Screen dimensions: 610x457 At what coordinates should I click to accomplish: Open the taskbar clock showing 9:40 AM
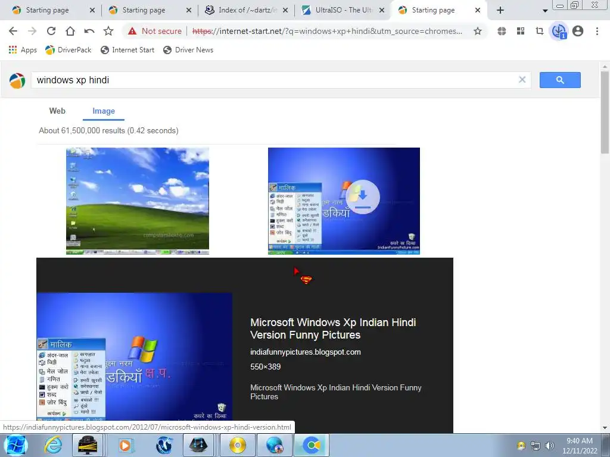579,445
